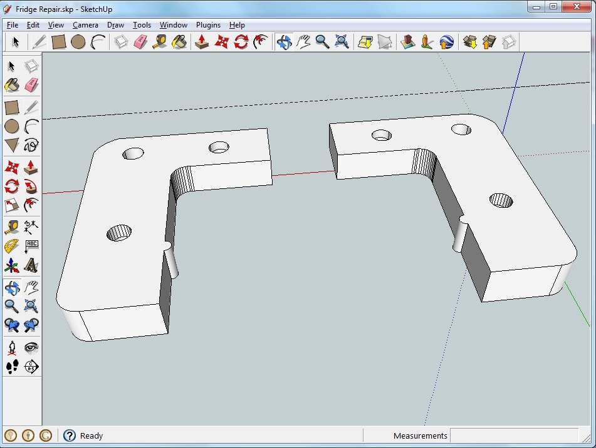
Task: Select the Freehand drawing tool
Action: 31,145
